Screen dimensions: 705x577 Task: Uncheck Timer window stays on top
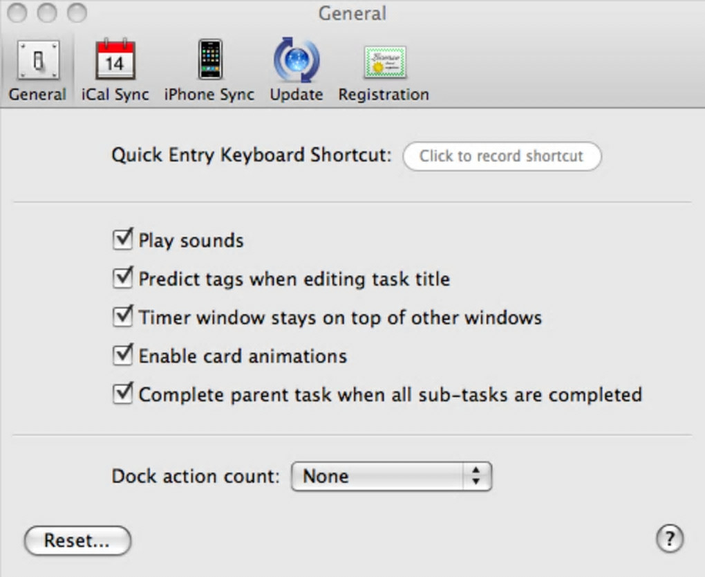click(122, 318)
